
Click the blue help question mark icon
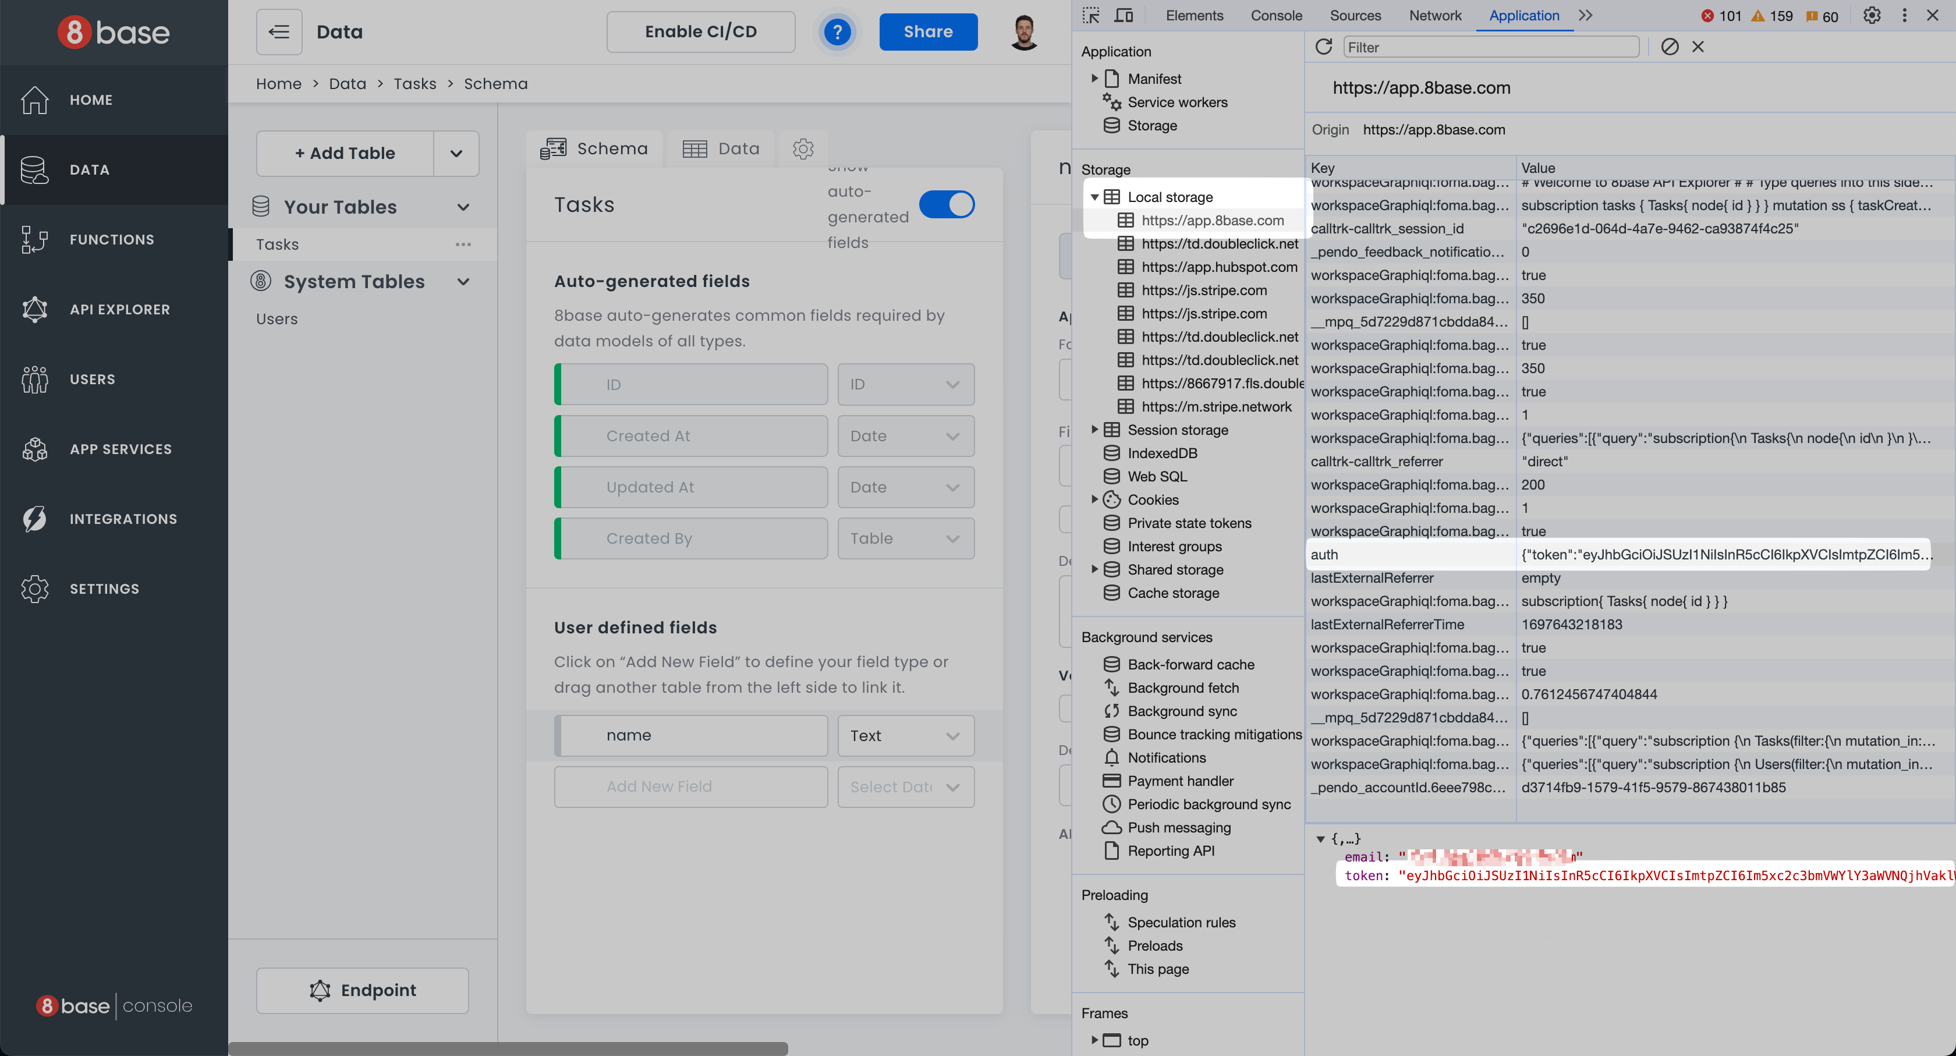click(x=837, y=32)
